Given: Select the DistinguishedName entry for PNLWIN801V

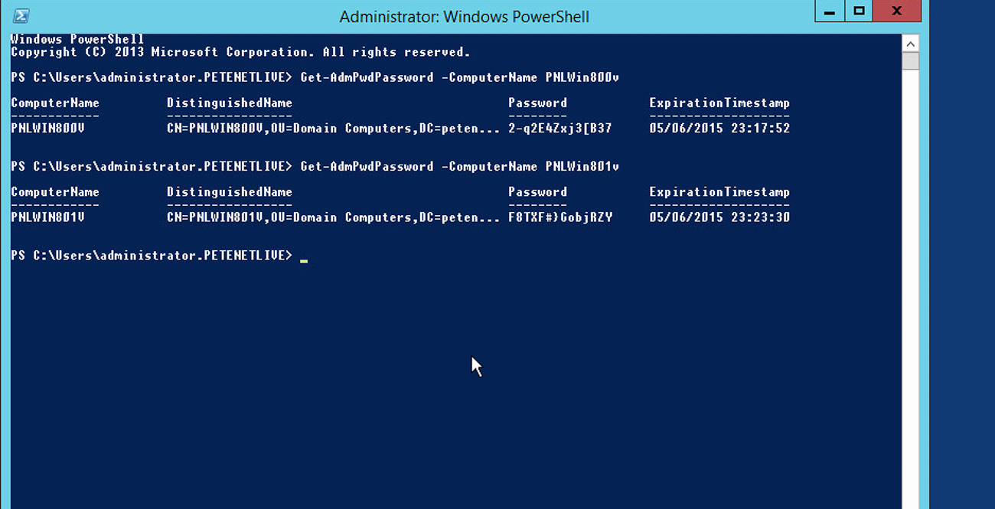Looking at the screenshot, I should [331, 217].
